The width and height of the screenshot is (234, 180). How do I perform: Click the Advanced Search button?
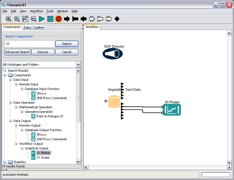17,52
